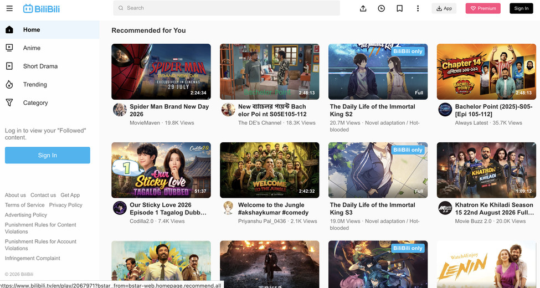The width and height of the screenshot is (540, 288).
Task: Open the Spider-Man Brand New Day thumbnail
Action: tap(161, 71)
